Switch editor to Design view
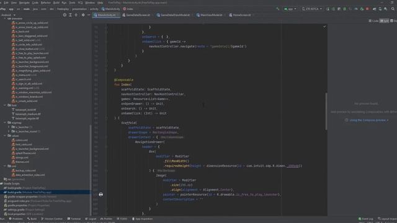 pos(393,20)
